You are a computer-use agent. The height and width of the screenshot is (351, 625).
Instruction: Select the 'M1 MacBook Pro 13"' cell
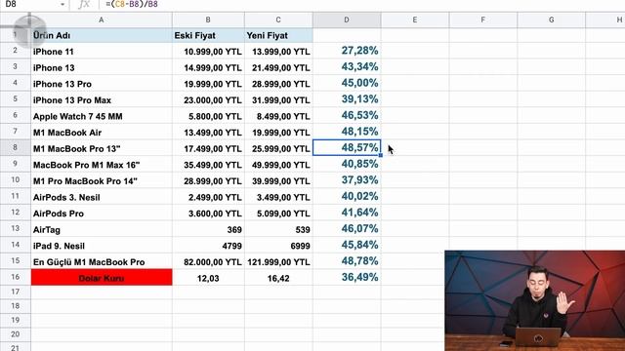[102, 148]
